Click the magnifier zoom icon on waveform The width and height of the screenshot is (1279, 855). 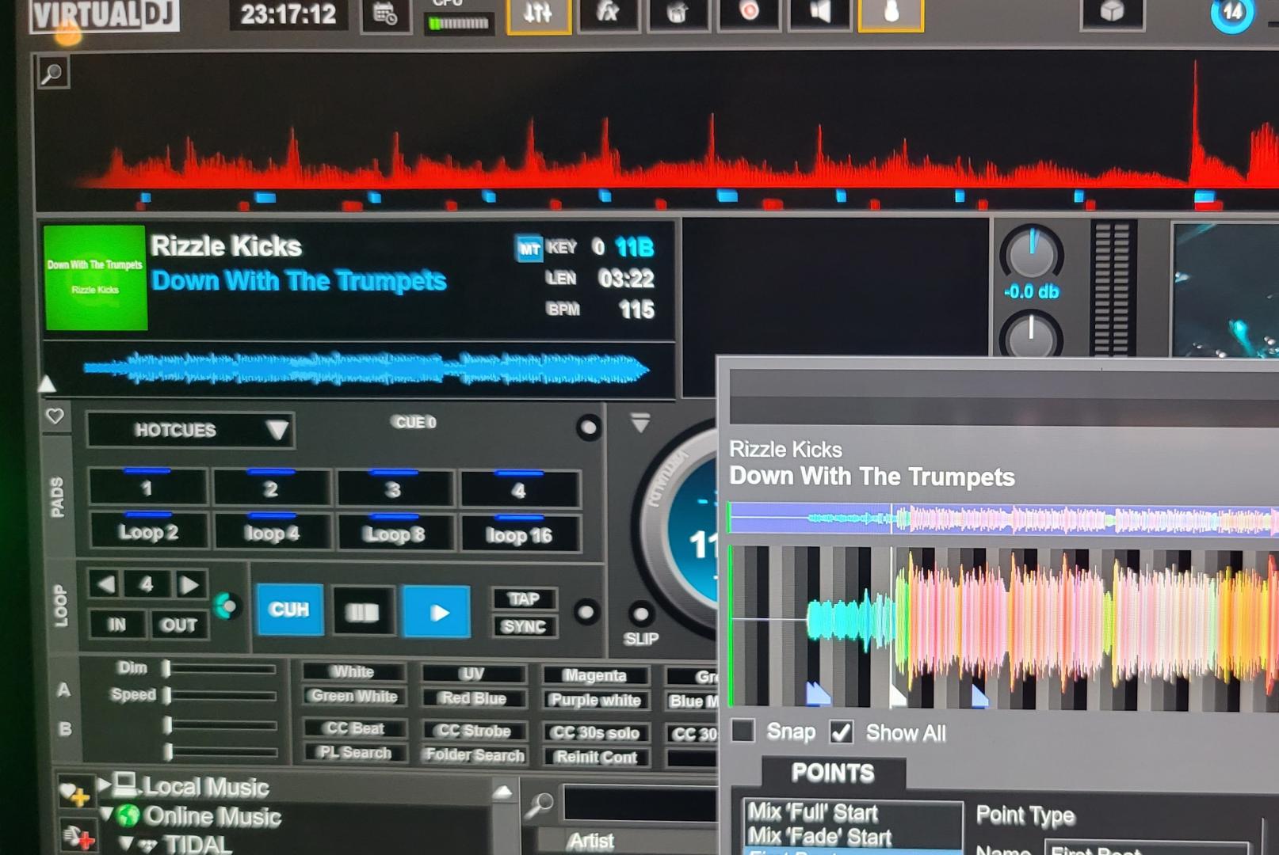52,74
